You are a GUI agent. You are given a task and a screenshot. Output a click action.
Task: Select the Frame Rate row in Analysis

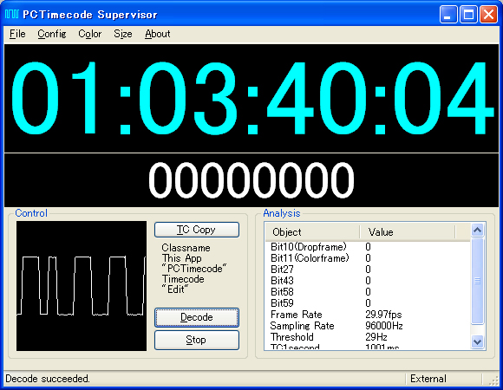368,315
